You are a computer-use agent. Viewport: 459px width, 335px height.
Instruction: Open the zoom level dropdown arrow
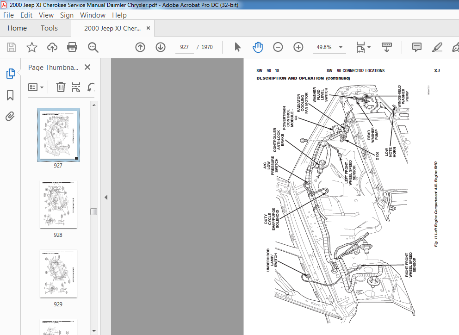point(341,47)
